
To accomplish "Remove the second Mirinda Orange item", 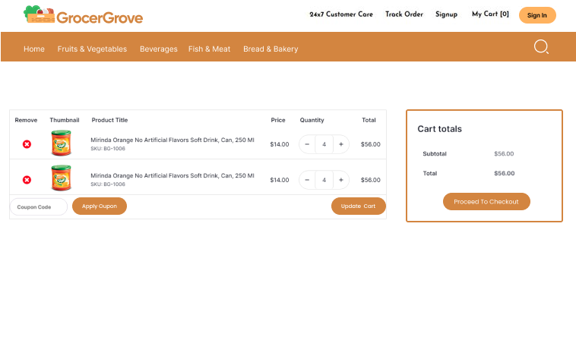I will pyautogui.click(x=27, y=180).
